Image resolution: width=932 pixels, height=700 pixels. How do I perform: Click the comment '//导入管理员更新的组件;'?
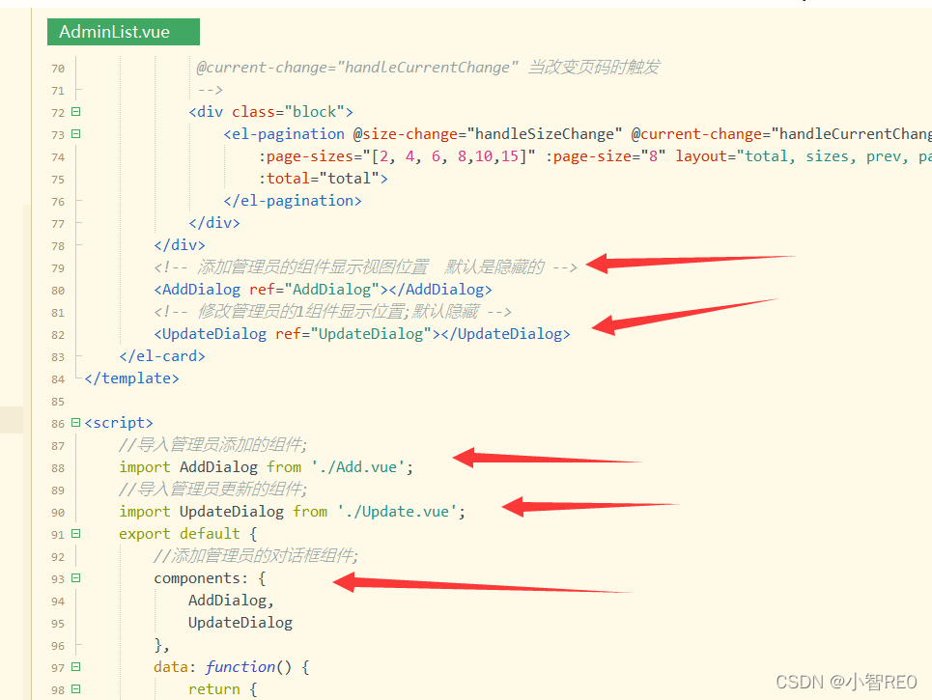click(x=212, y=490)
